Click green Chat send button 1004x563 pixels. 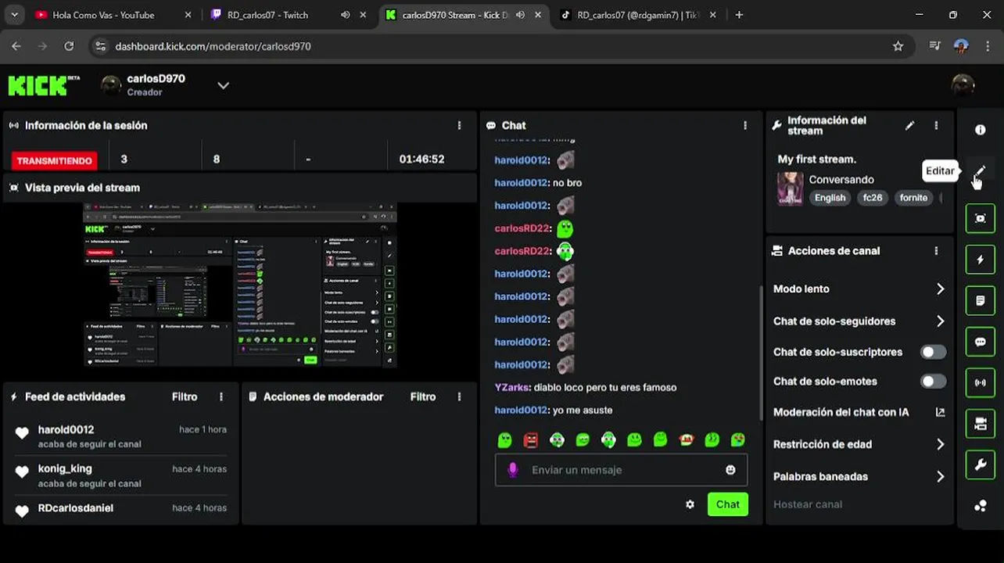[x=727, y=504]
